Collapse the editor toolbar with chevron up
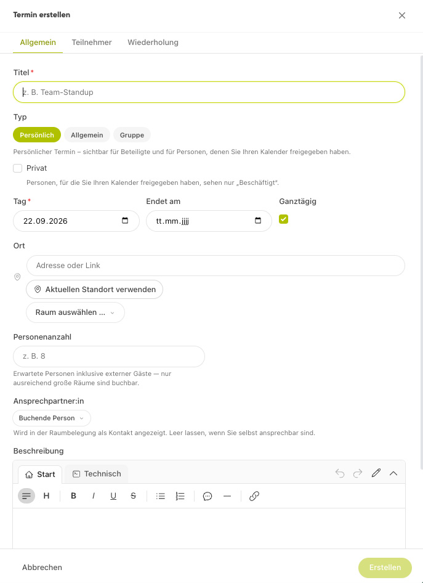The width and height of the screenshot is (423, 583). 393,473
